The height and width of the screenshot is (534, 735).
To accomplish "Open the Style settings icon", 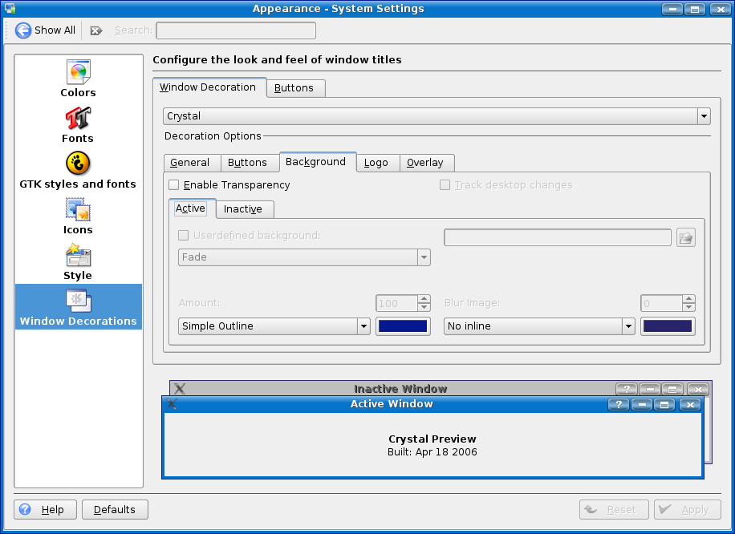I will 78,256.
